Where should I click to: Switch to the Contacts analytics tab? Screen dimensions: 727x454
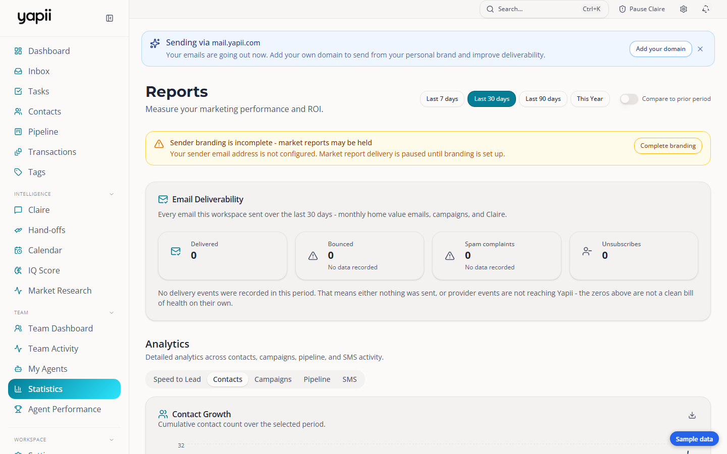coord(228,379)
